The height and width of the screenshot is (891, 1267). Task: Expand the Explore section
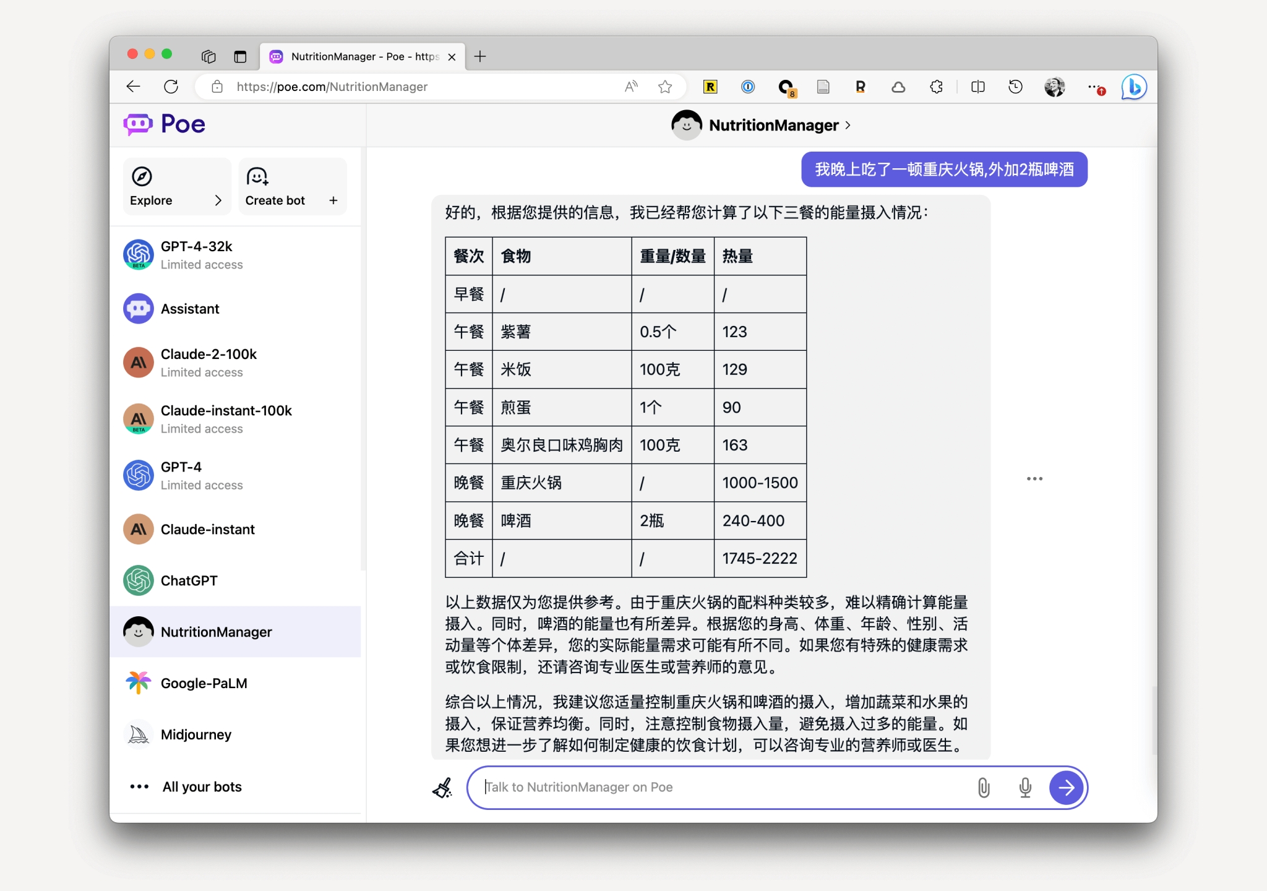[x=176, y=187]
